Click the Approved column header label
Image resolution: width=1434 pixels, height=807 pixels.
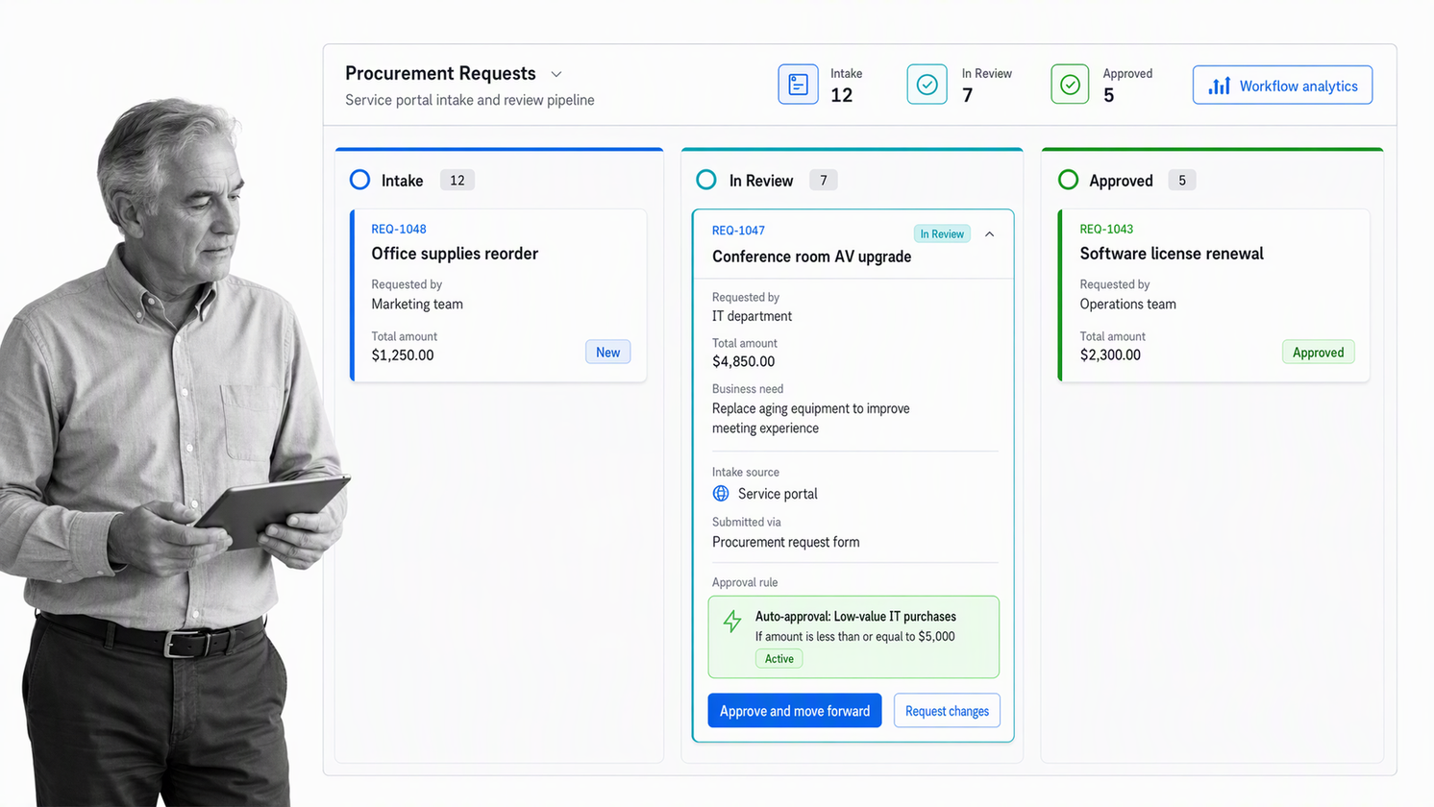tap(1121, 181)
